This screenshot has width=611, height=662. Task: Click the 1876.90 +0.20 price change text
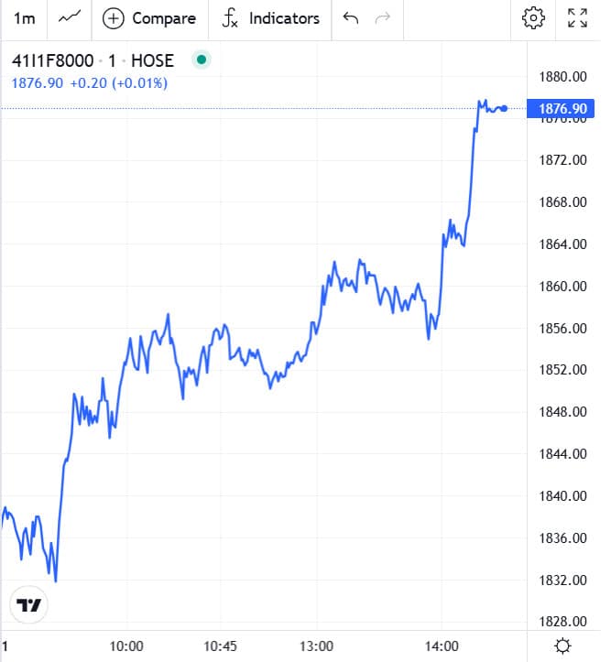[x=90, y=83]
